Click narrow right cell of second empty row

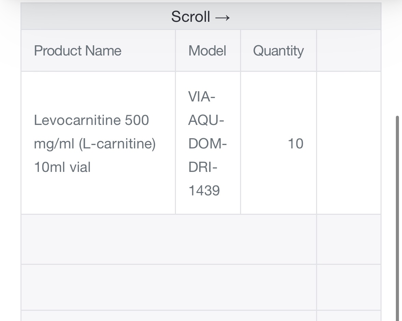[349, 287]
